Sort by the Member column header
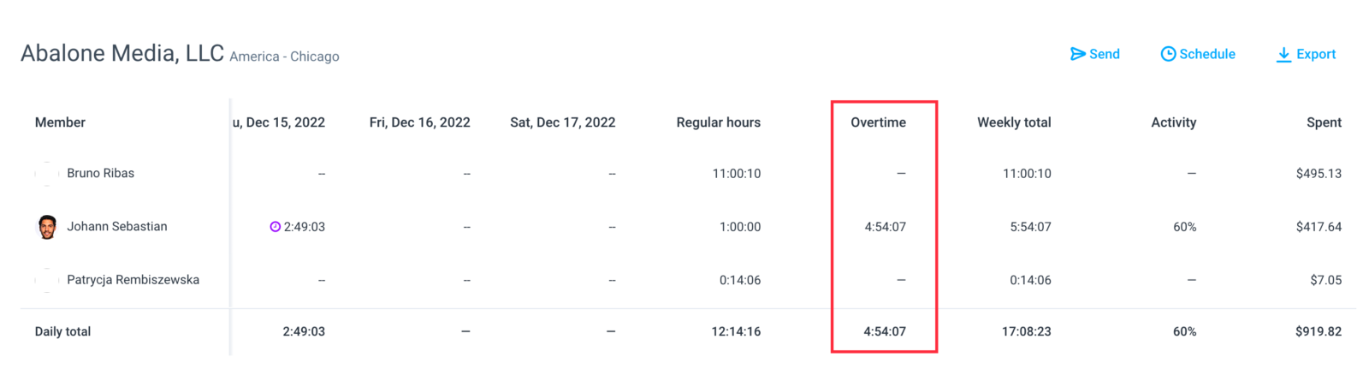 [x=60, y=122]
